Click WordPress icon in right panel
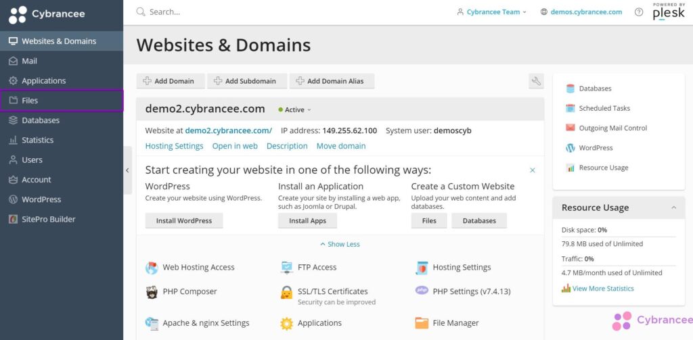This screenshot has width=693, height=340. click(570, 148)
